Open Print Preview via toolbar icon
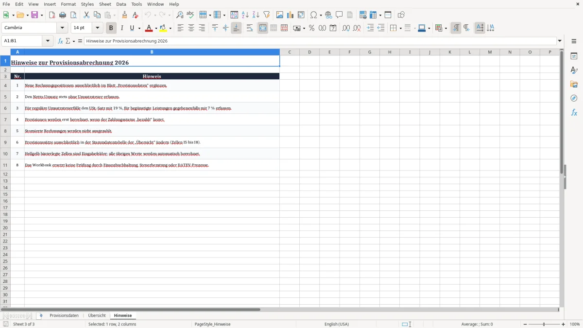This screenshot has width=583, height=328. tap(73, 15)
